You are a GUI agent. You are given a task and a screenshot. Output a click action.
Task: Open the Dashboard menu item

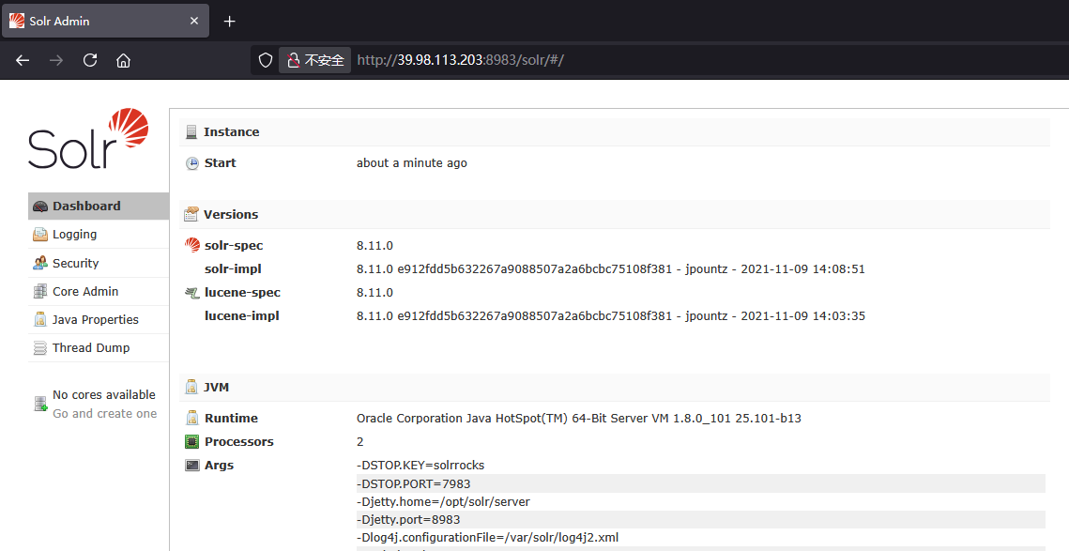99,206
